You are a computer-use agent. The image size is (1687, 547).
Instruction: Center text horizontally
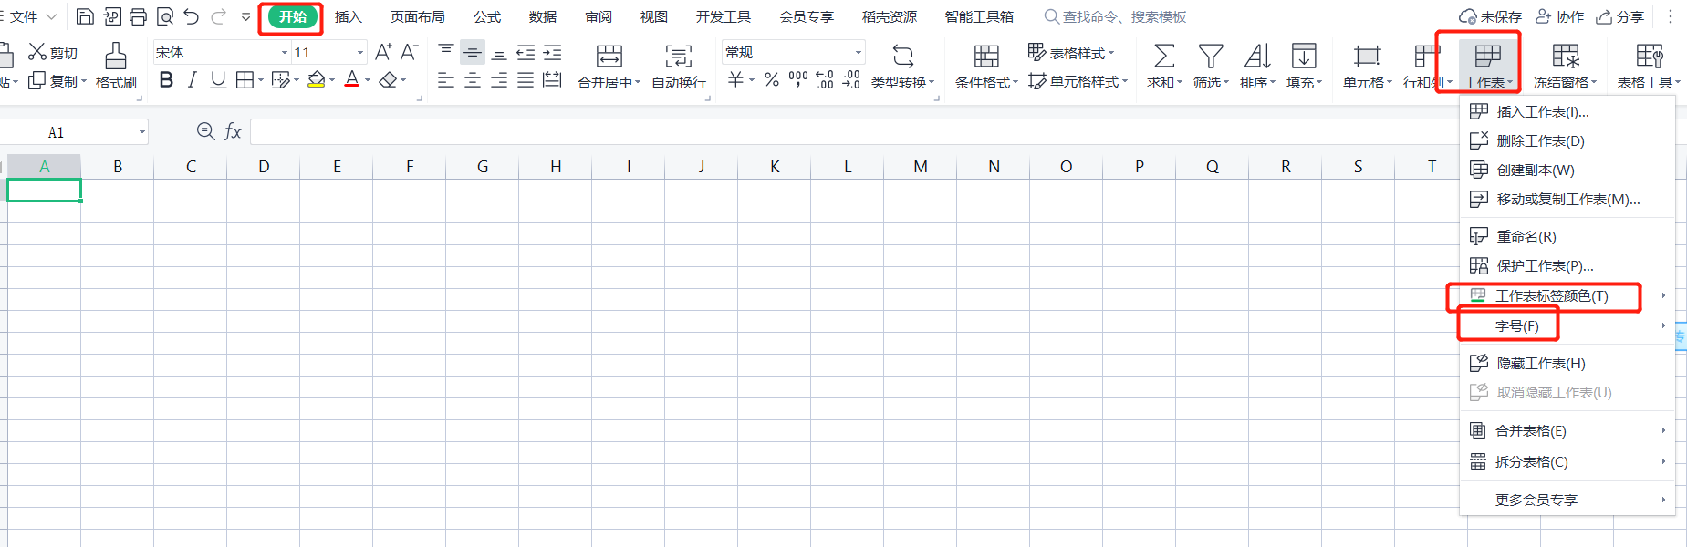[x=473, y=80]
